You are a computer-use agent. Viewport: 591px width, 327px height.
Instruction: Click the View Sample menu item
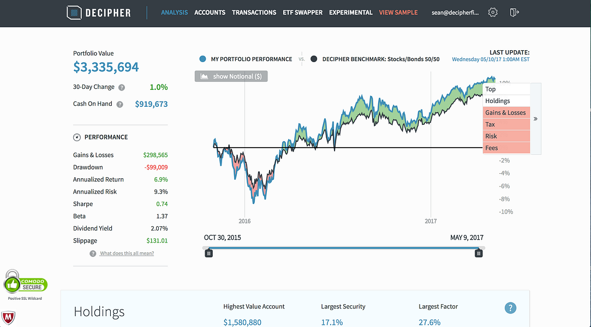point(398,13)
